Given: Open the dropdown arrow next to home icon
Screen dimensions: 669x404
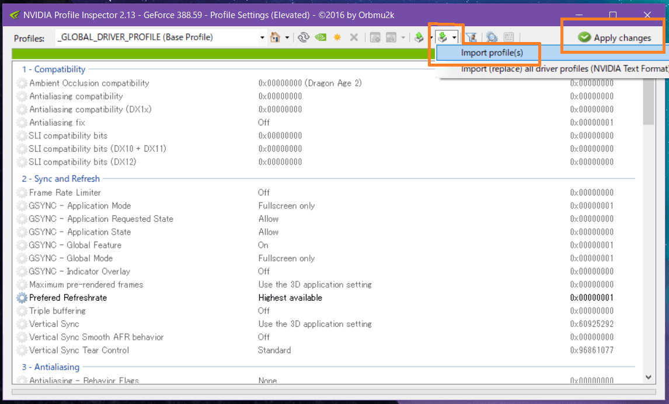Looking at the screenshot, I should (x=287, y=37).
